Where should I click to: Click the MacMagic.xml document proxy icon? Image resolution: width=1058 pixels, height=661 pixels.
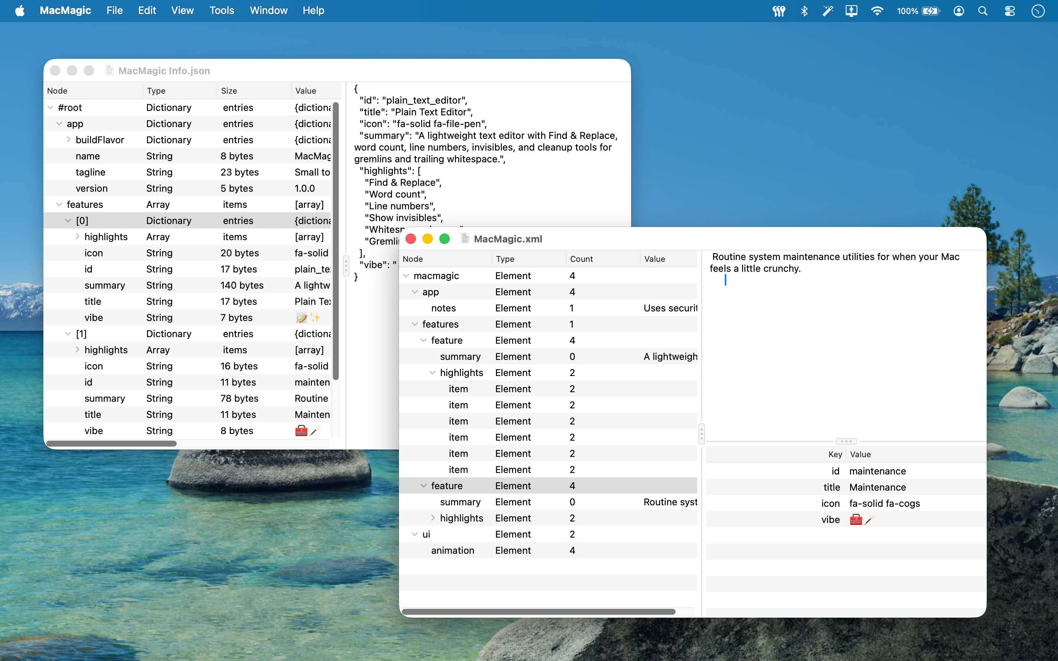tap(465, 239)
